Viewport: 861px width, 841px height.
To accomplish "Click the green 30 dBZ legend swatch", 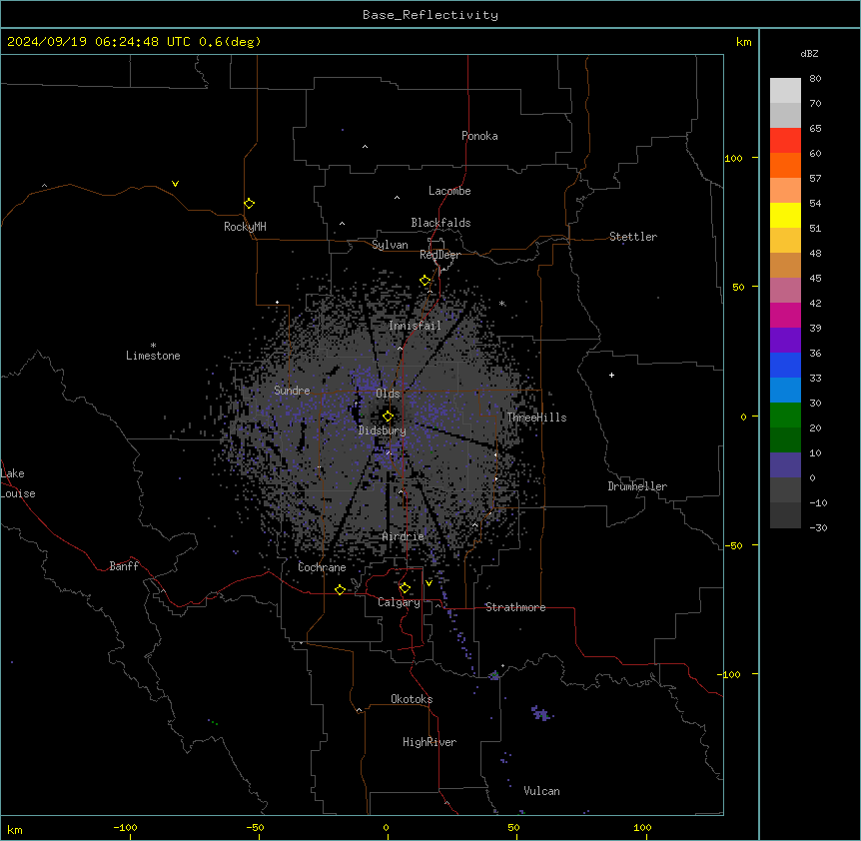I will [785, 416].
